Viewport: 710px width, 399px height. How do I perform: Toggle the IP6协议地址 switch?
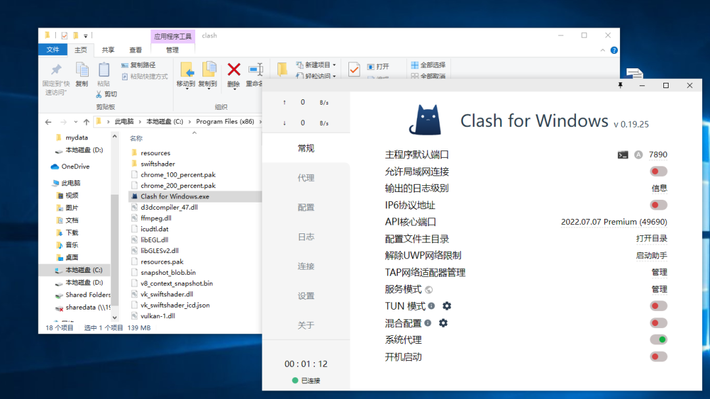point(658,205)
